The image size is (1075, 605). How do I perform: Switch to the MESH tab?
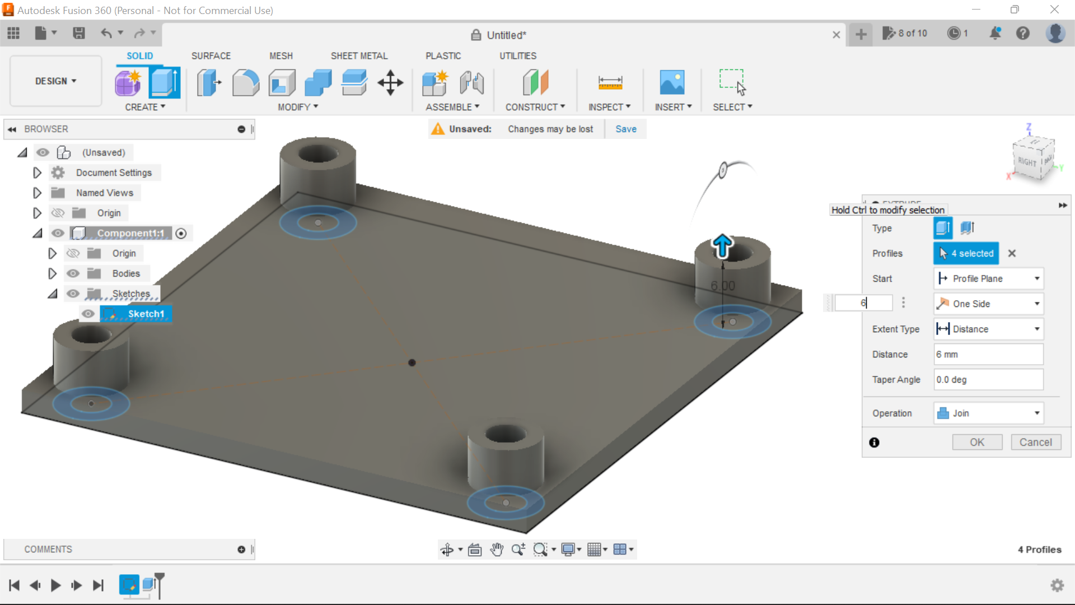tap(281, 56)
